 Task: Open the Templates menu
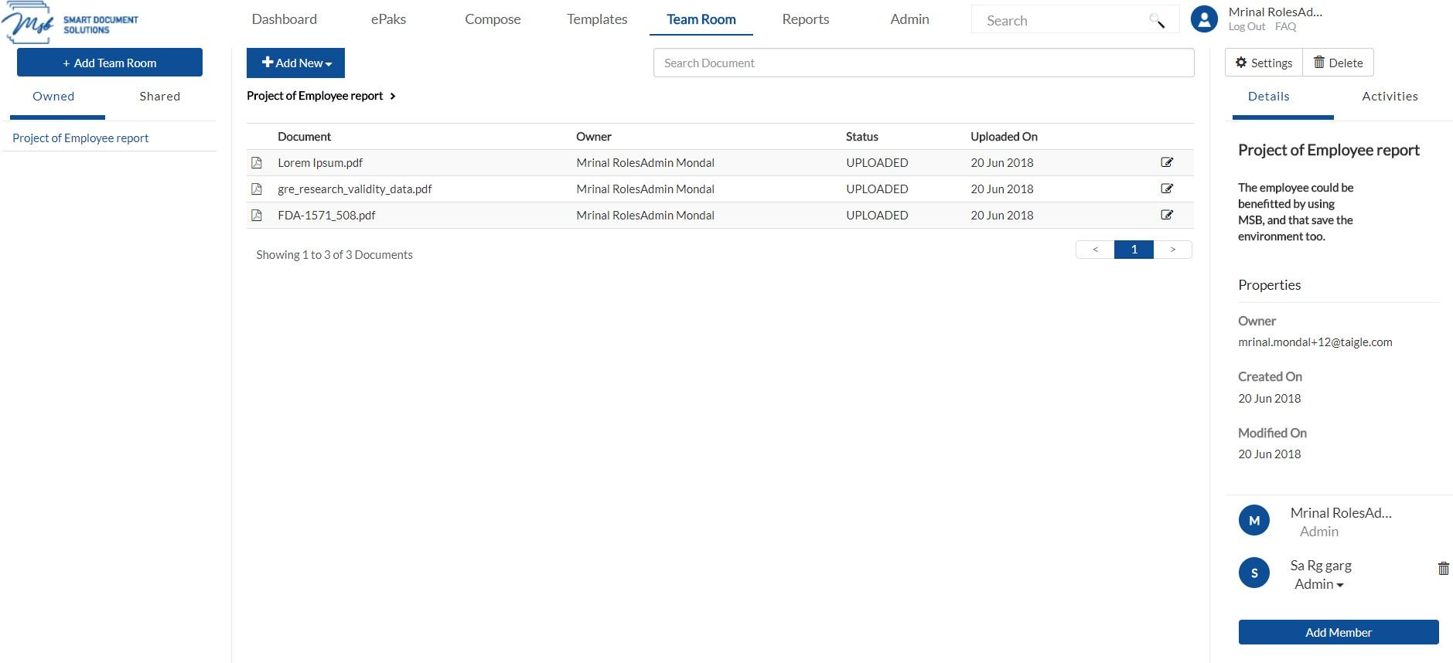click(x=597, y=19)
